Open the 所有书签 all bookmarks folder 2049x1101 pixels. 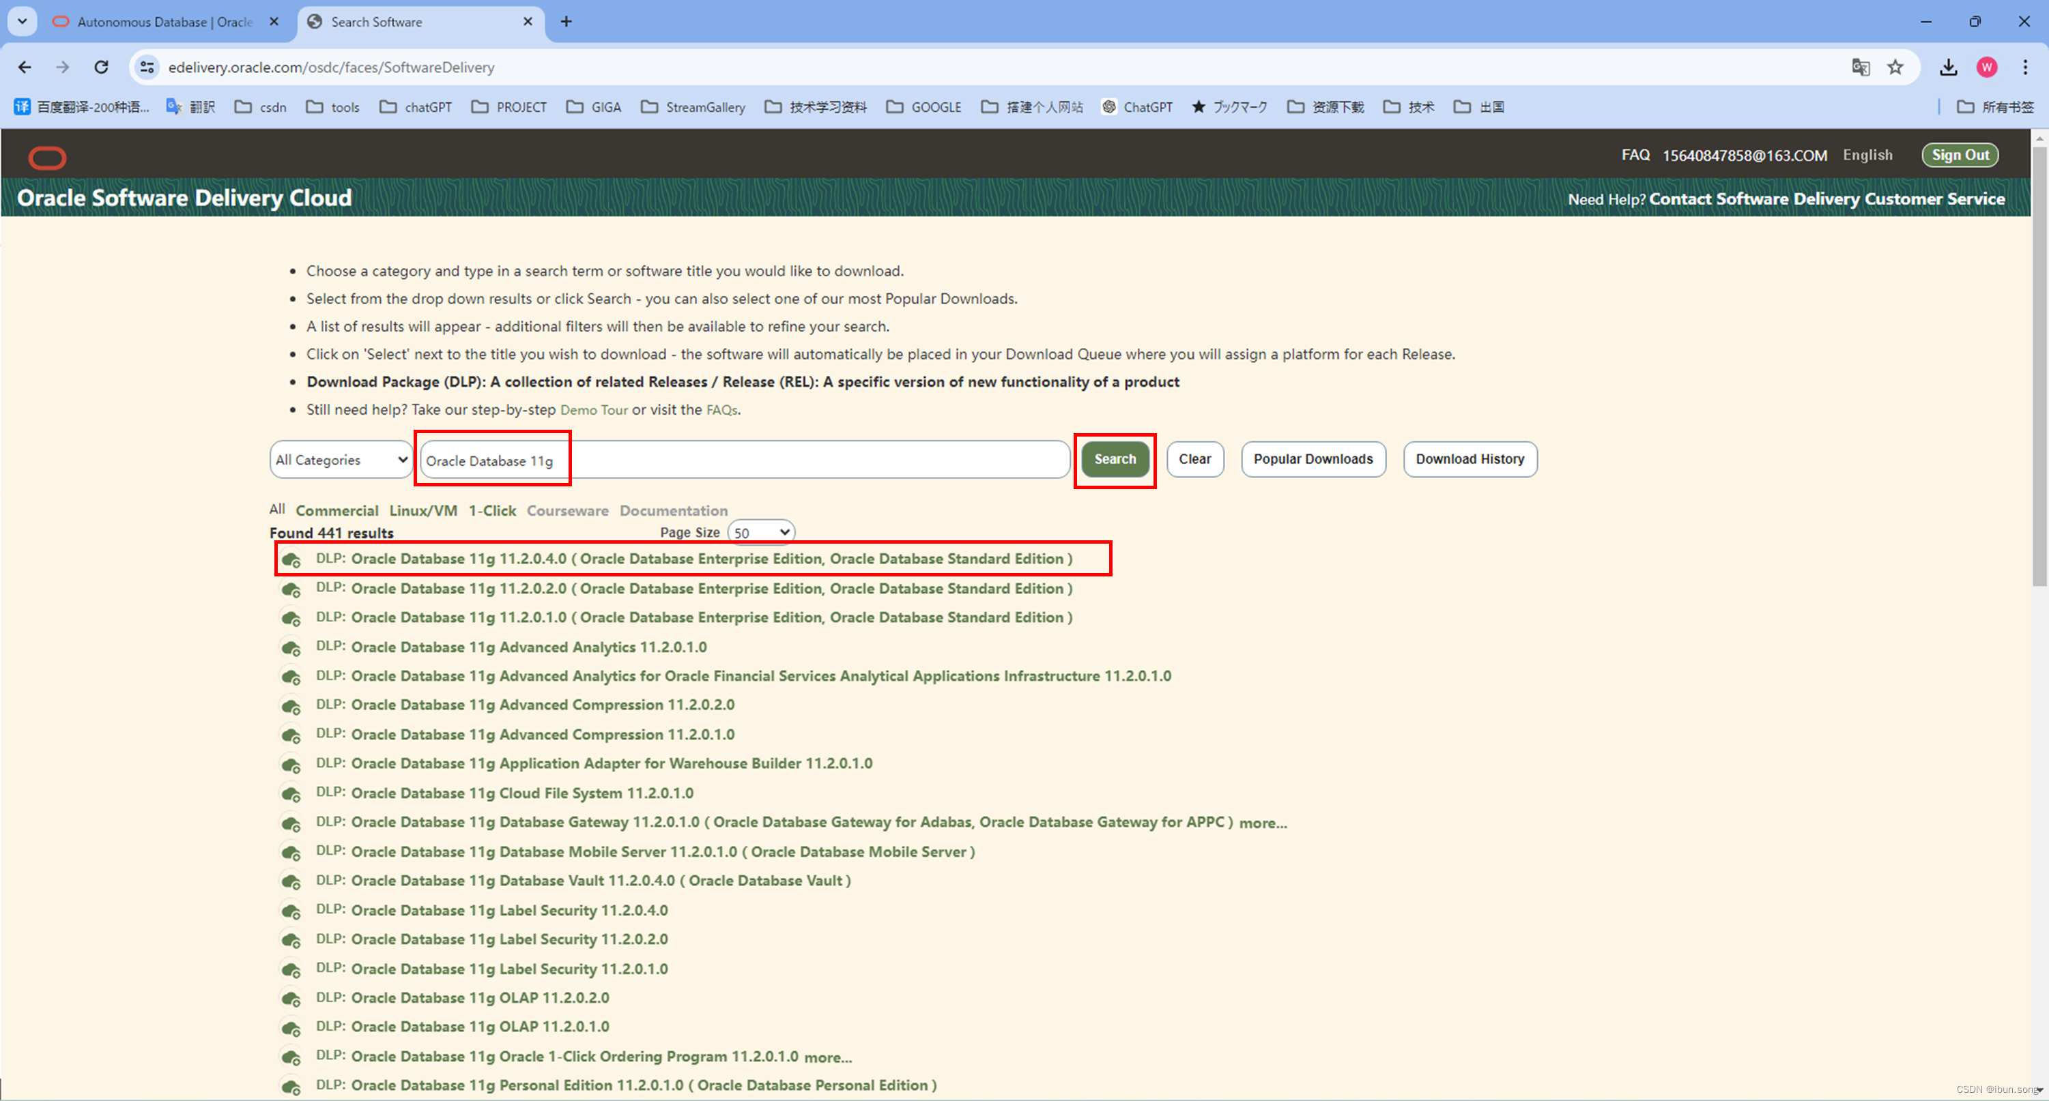pyautogui.click(x=1996, y=106)
